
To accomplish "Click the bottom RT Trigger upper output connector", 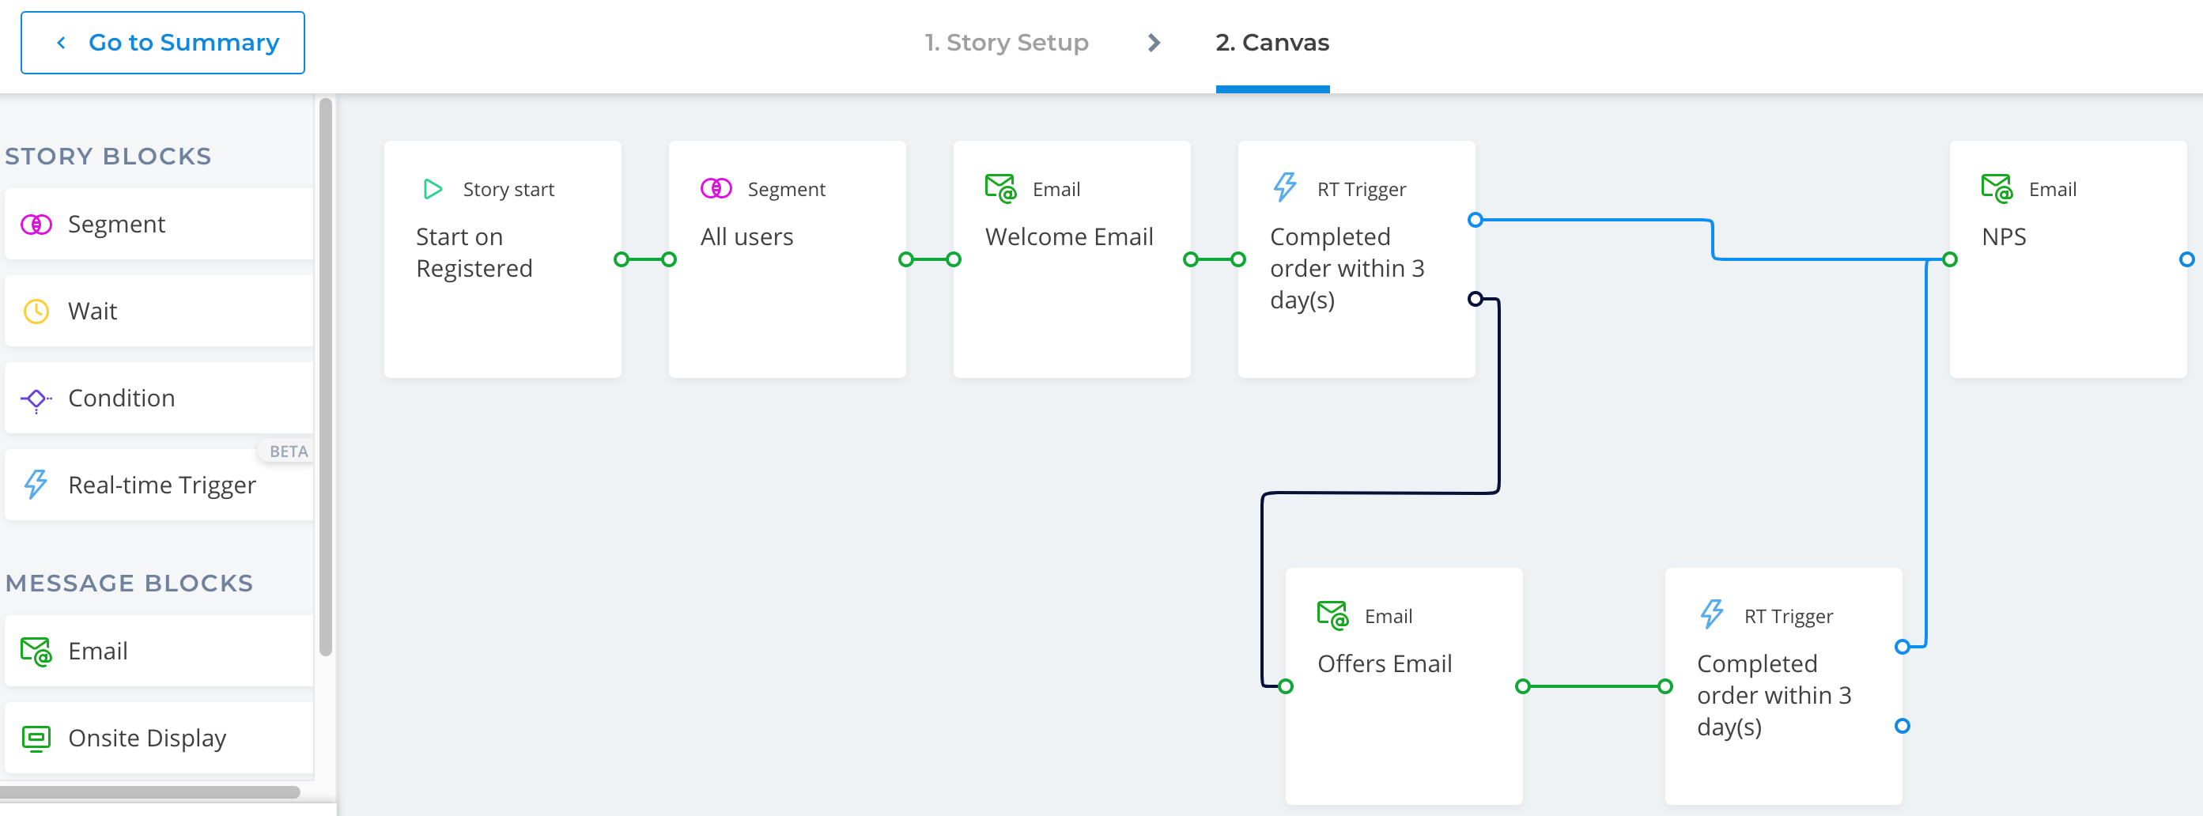I will 1902,648.
